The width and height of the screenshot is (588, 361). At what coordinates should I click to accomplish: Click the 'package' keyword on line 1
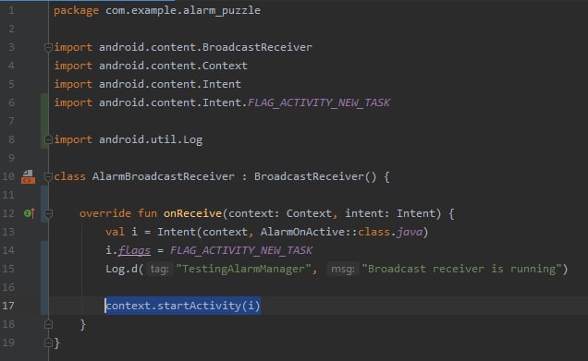tap(76, 10)
